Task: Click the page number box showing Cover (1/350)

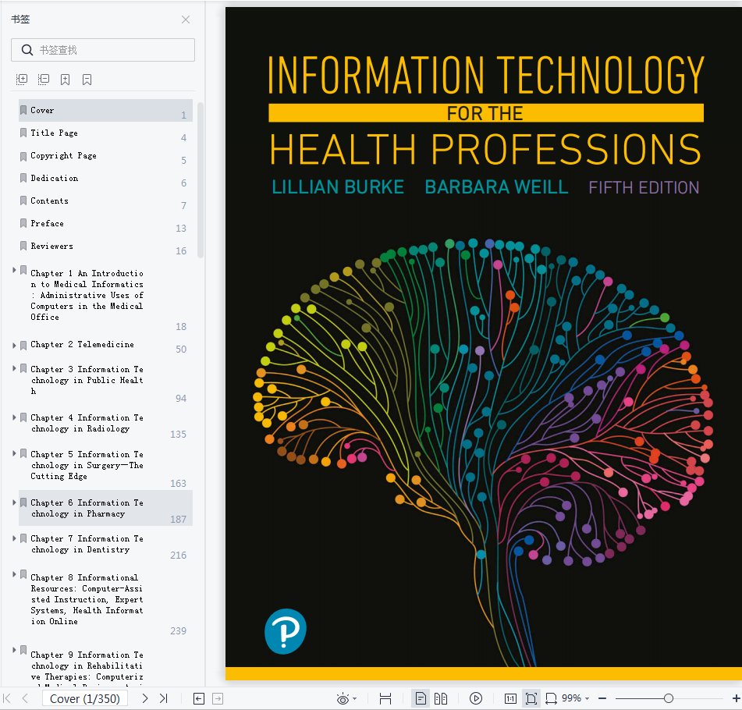Action: click(x=85, y=698)
